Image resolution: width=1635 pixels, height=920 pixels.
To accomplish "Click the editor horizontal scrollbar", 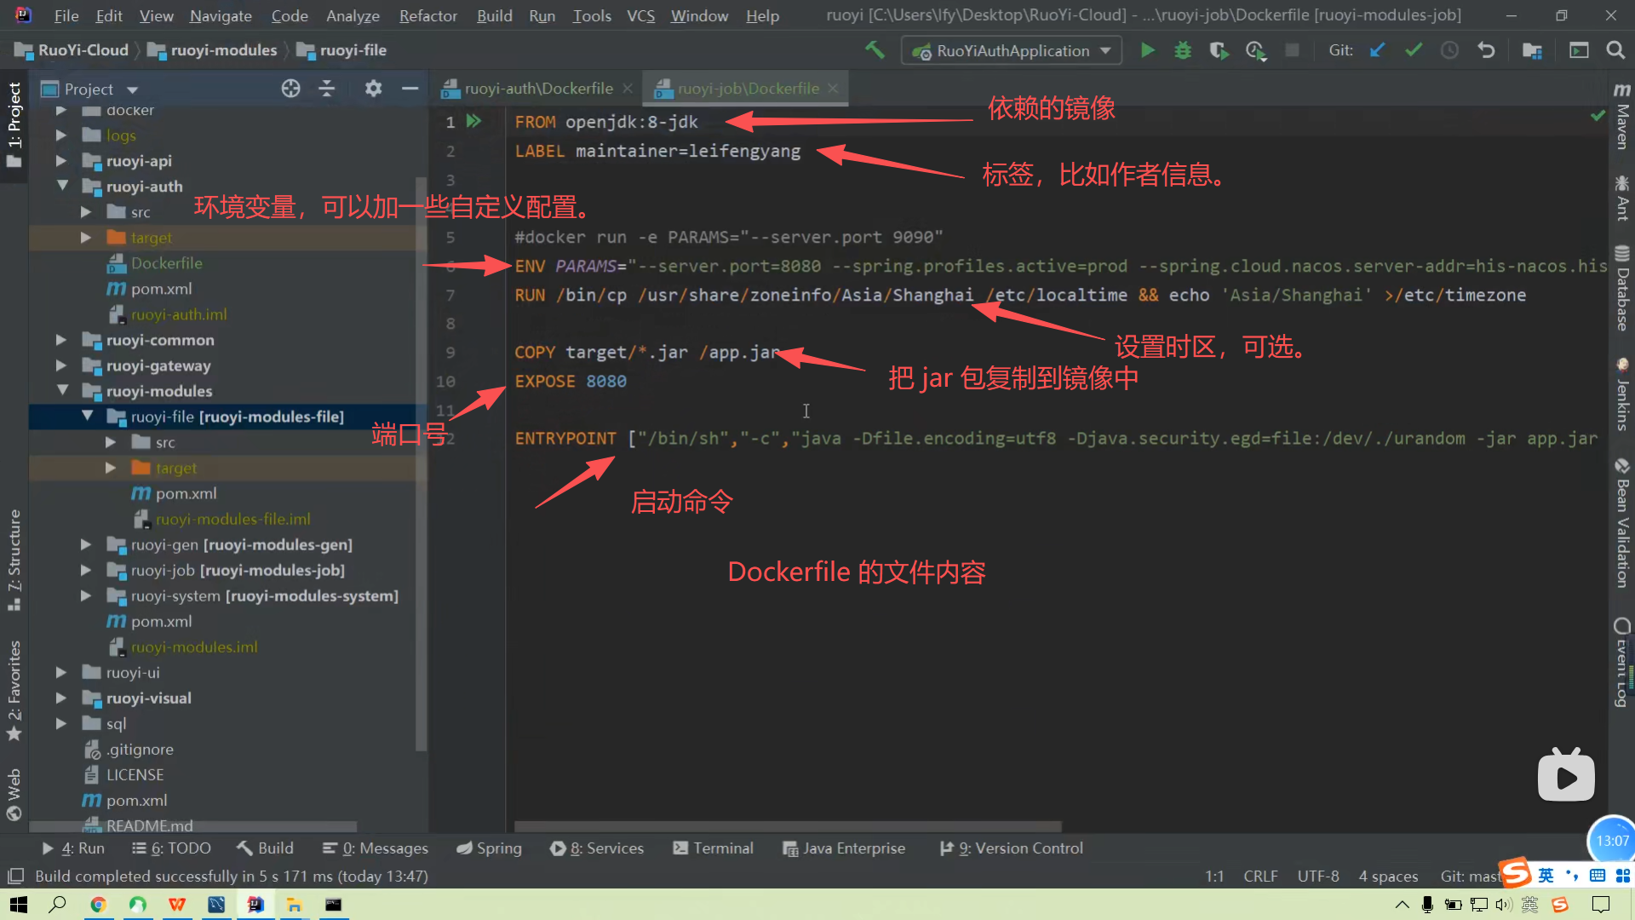I will [x=788, y=826].
